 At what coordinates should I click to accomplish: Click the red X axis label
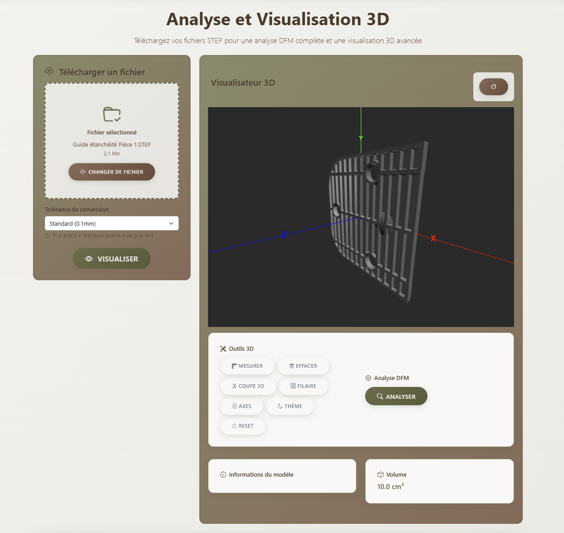point(433,238)
